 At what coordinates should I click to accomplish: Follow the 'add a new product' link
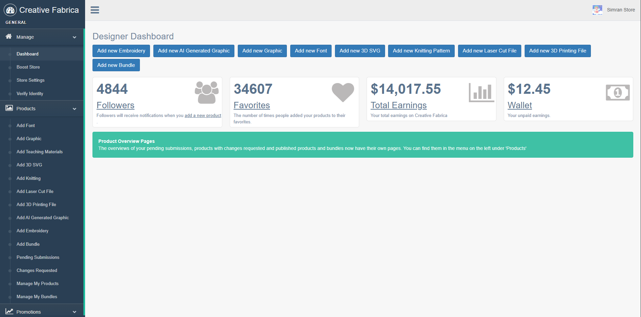203,116
